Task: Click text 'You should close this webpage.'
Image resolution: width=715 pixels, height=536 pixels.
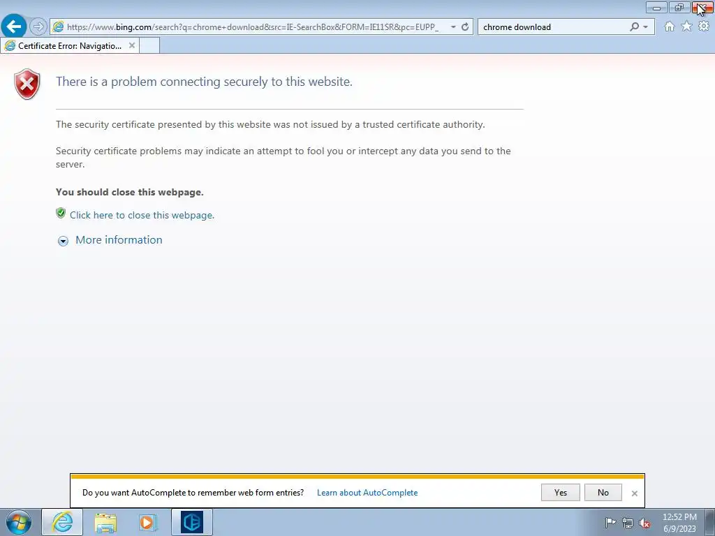Action: 129,192
